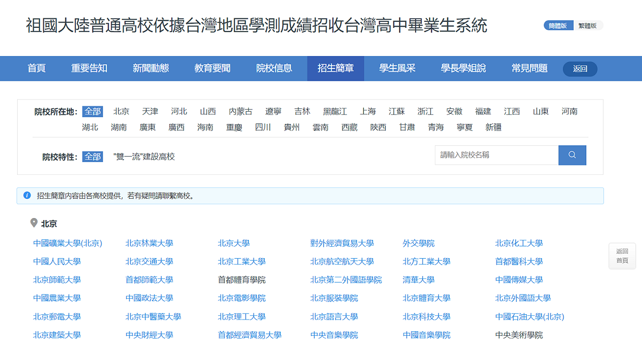The image size is (642, 342).
Task: Click the 返回 button in navbar
Action: point(580,69)
